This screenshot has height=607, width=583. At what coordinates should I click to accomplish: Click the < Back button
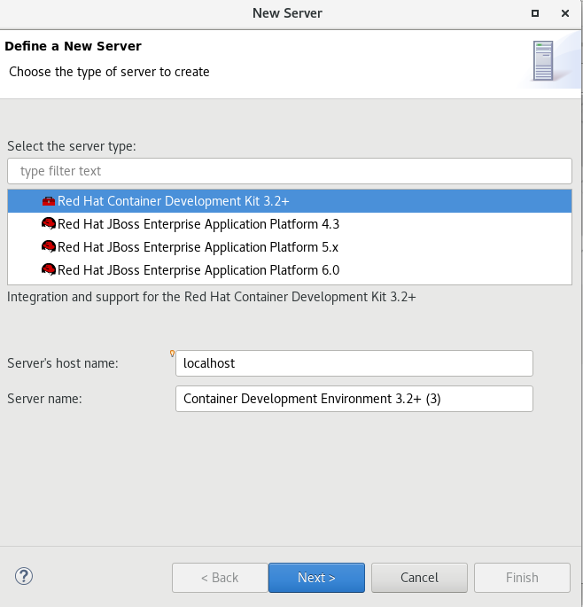coord(220,578)
